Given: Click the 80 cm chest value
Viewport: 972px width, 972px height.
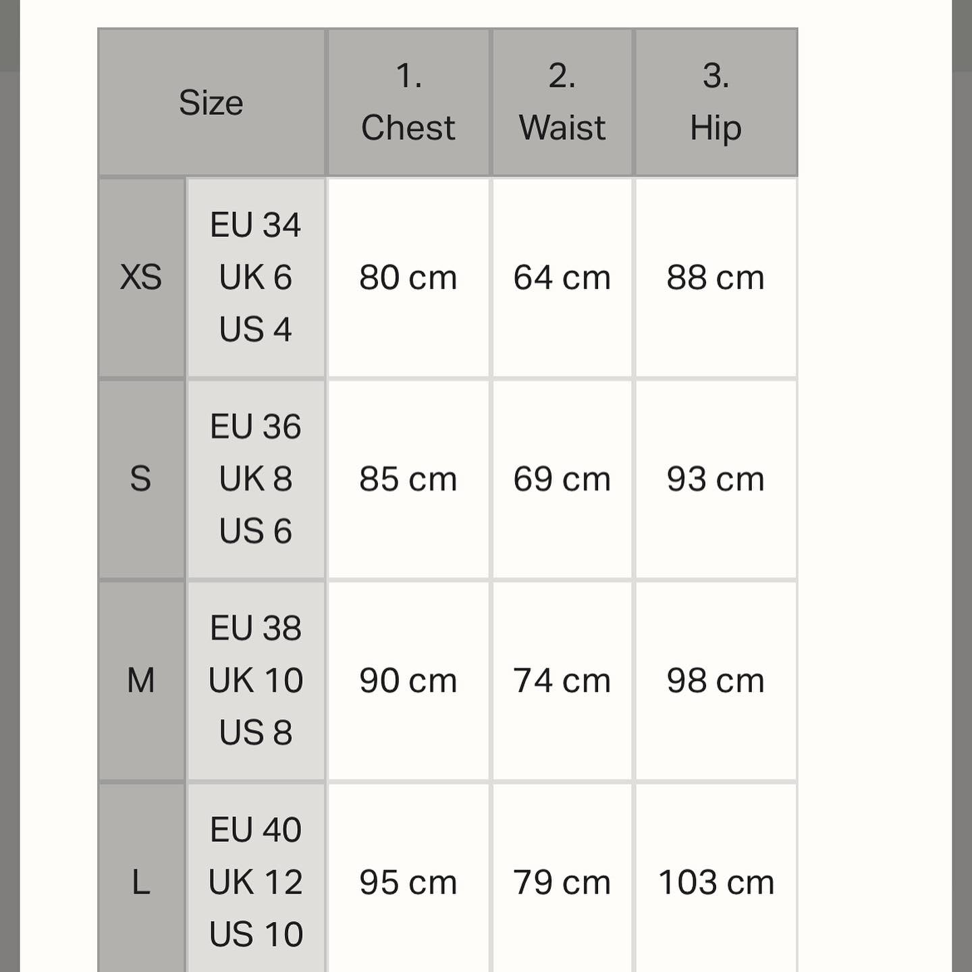Looking at the screenshot, I should tap(408, 277).
